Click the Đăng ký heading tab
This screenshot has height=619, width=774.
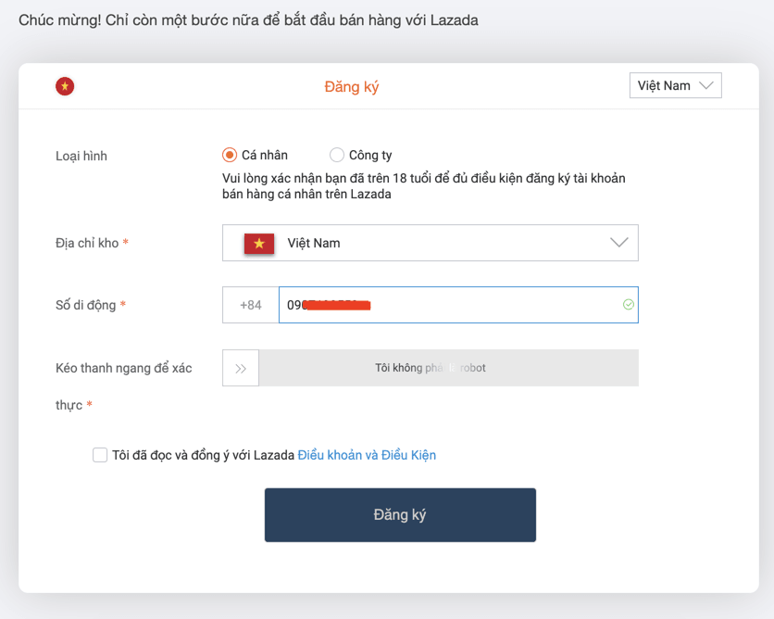pyautogui.click(x=352, y=87)
